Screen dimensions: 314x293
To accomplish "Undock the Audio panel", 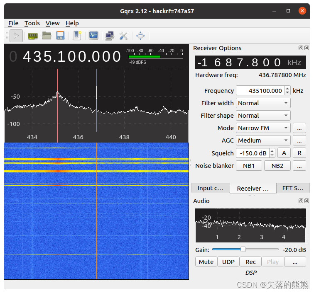I will [x=301, y=201].
